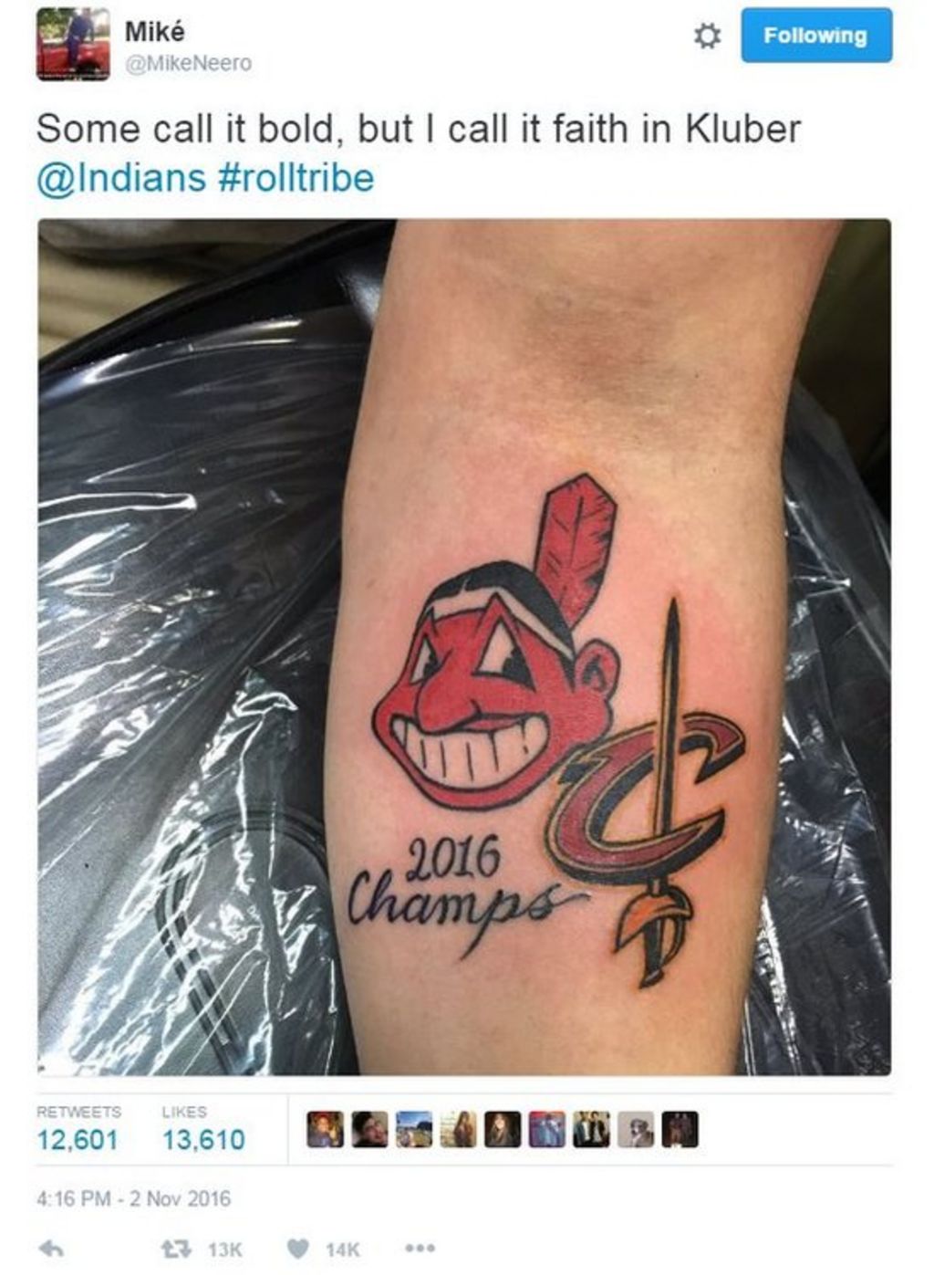Open the tattoo photo in full view
Screen dimensions: 934x1275
tap(464, 647)
